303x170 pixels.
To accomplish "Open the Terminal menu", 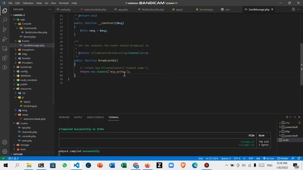I will click(63, 3).
